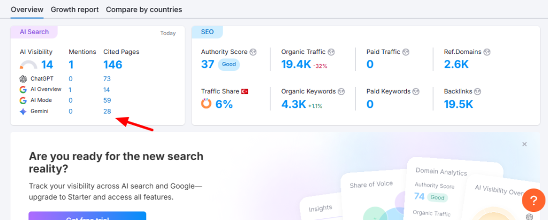Open AI Mode mentions count 0

[71, 100]
